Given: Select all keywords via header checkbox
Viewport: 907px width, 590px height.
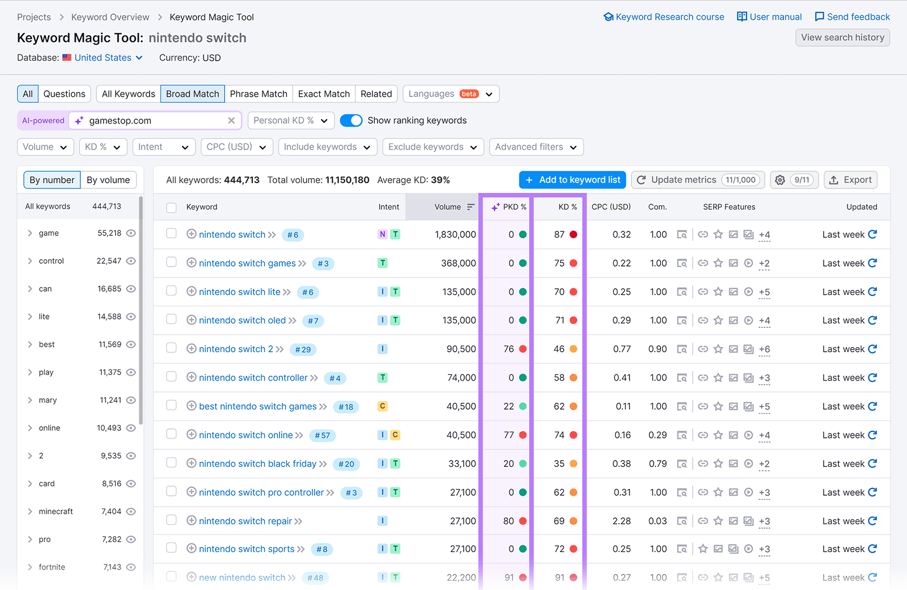Looking at the screenshot, I should [171, 207].
